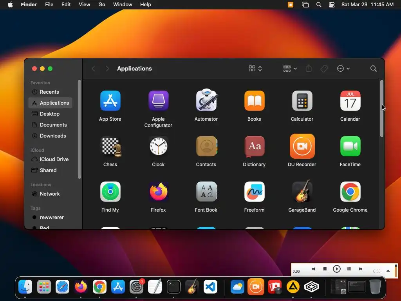Open Network under Locations

pyautogui.click(x=50, y=194)
